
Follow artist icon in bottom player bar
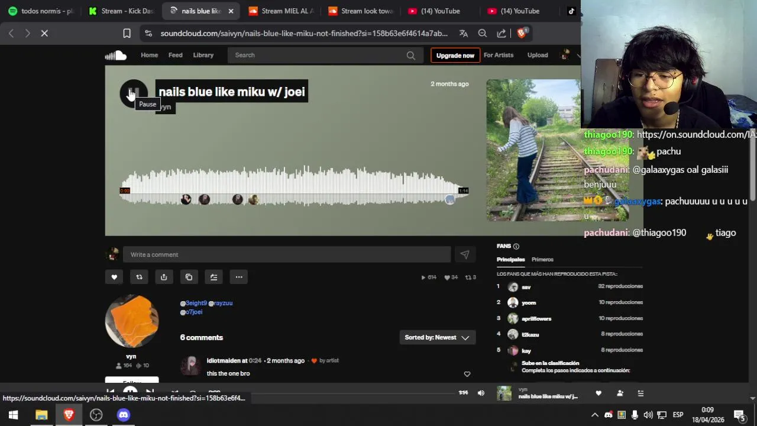pyautogui.click(x=620, y=393)
